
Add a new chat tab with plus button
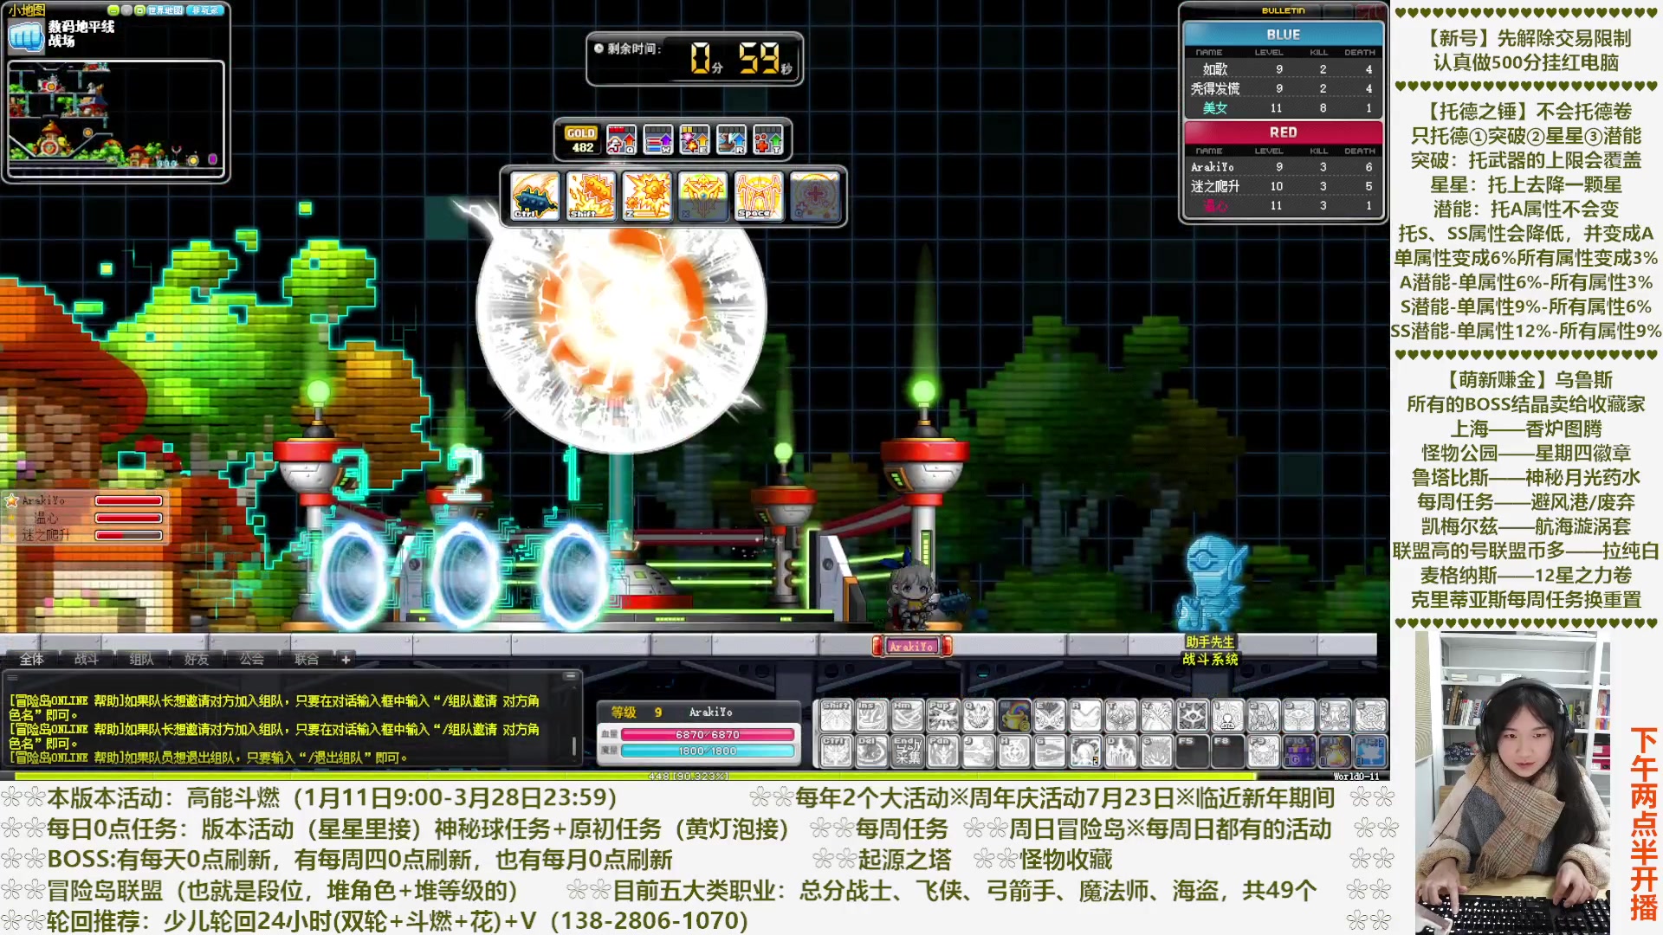pyautogui.click(x=346, y=660)
